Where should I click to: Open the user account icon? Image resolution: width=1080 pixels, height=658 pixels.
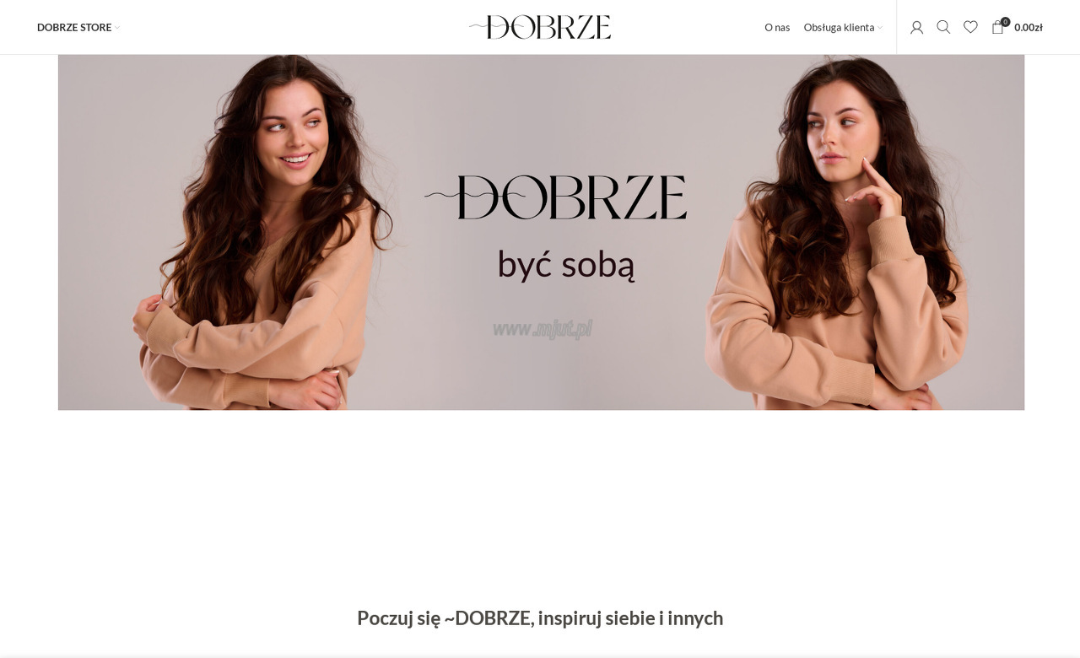click(916, 27)
